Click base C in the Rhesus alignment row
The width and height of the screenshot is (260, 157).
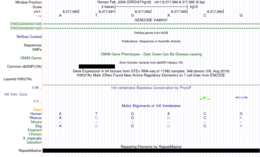205,118
